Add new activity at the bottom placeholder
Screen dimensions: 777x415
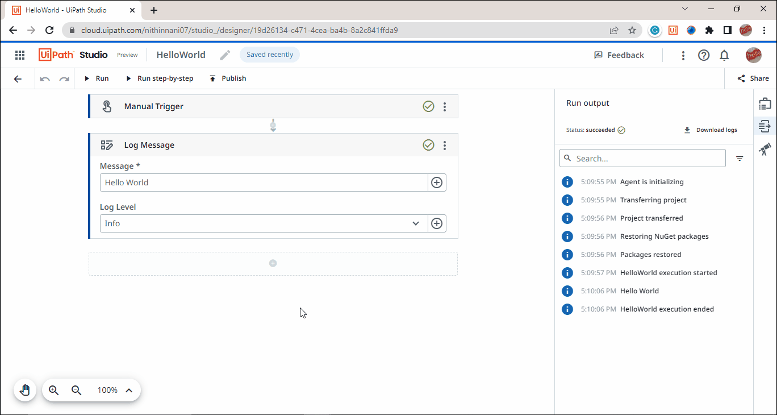click(x=273, y=263)
